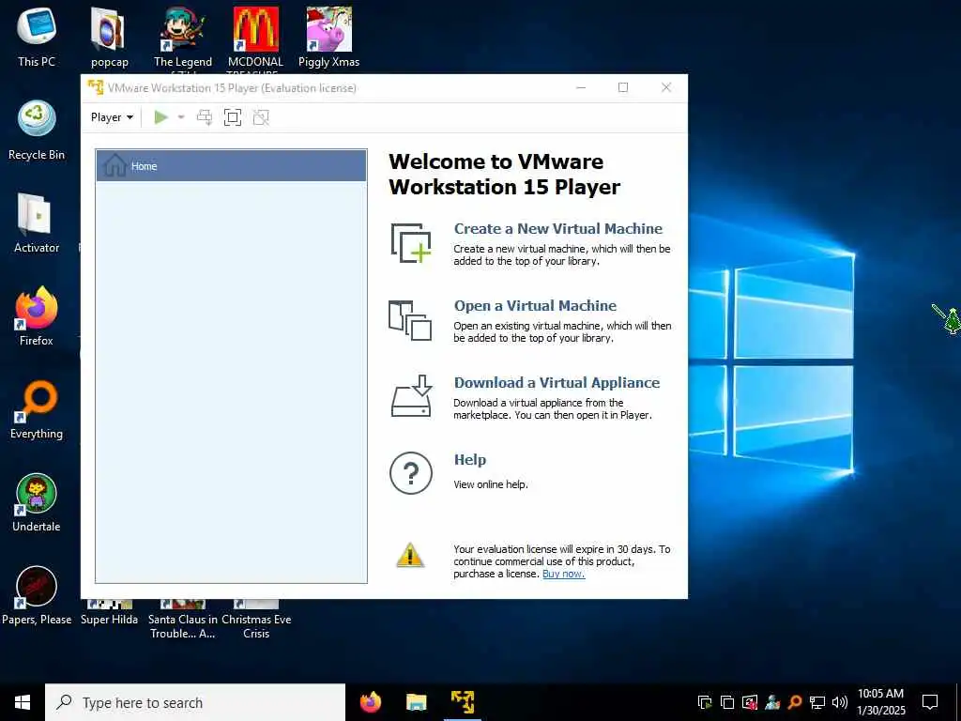Screen dimensions: 961x721
Task: Click the user figure tray icon
Action: click(772, 702)
